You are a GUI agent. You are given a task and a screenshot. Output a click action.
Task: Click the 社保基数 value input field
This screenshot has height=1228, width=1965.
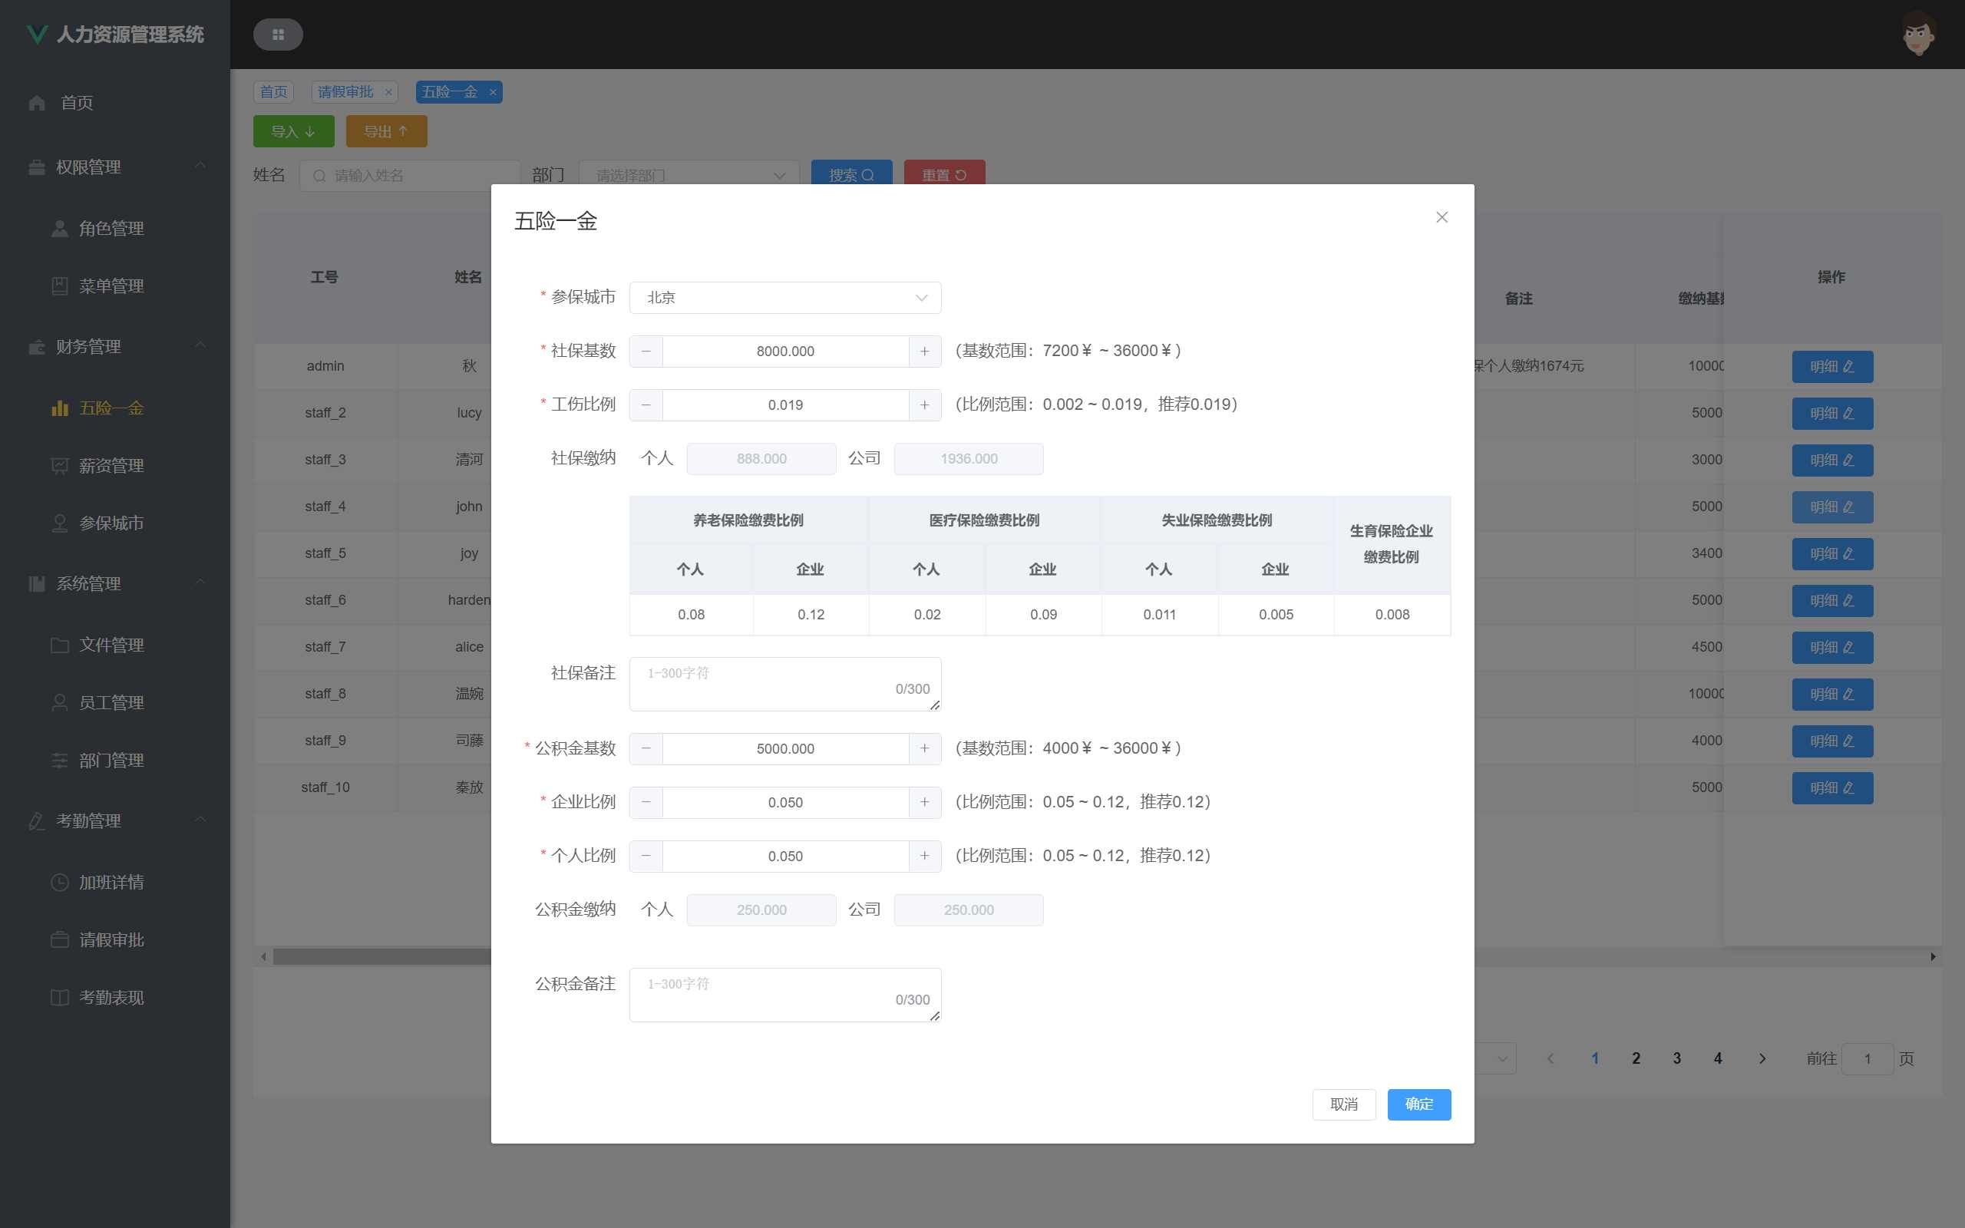pos(784,352)
